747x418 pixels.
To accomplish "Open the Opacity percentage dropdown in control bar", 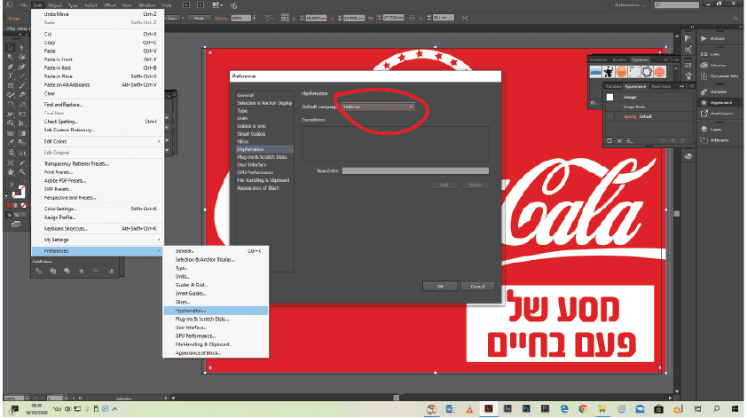I will tap(255, 18).
